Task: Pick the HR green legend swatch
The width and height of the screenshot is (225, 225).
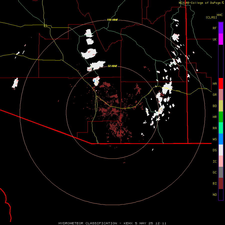Action: coord(221,117)
